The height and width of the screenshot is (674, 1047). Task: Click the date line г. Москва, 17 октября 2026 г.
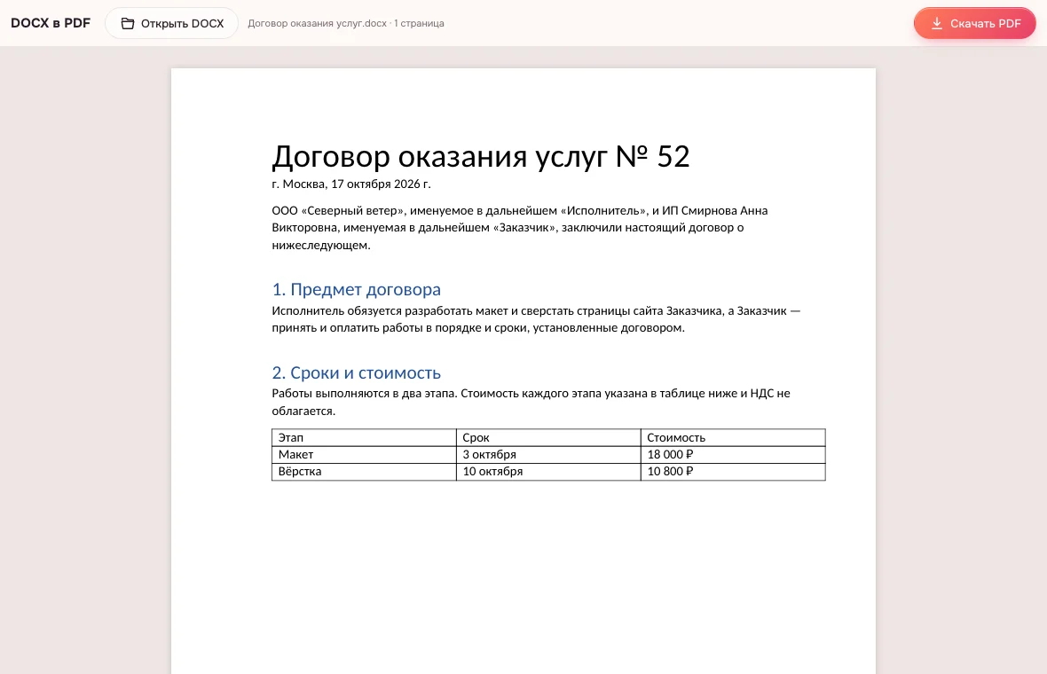(x=351, y=184)
